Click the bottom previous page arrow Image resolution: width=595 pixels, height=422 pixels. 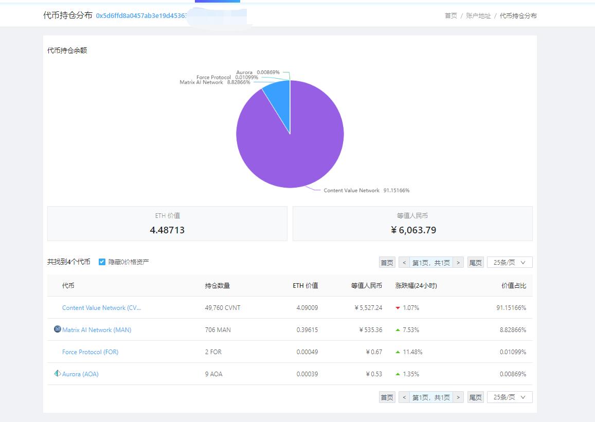point(404,397)
